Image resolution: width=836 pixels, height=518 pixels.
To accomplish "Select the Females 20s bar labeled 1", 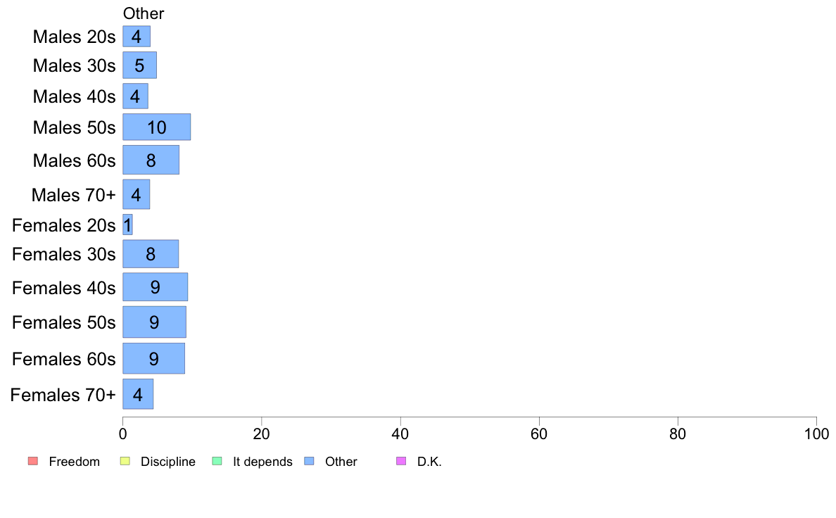I will tap(127, 225).
